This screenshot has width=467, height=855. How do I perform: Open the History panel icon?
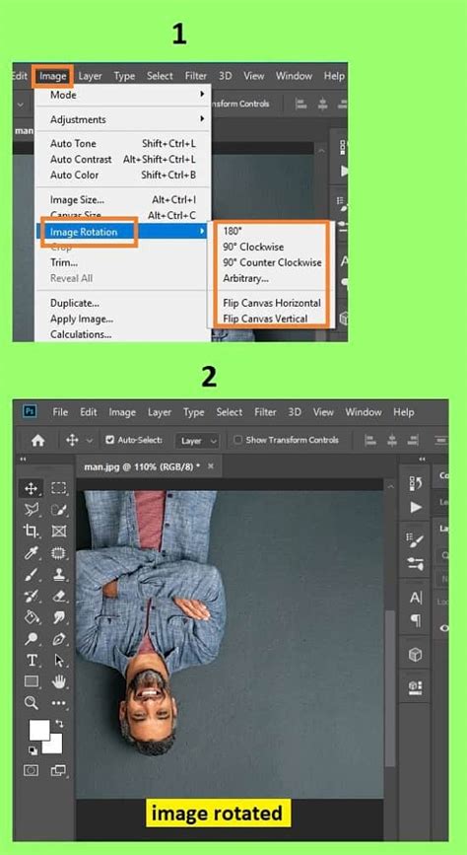click(x=416, y=483)
